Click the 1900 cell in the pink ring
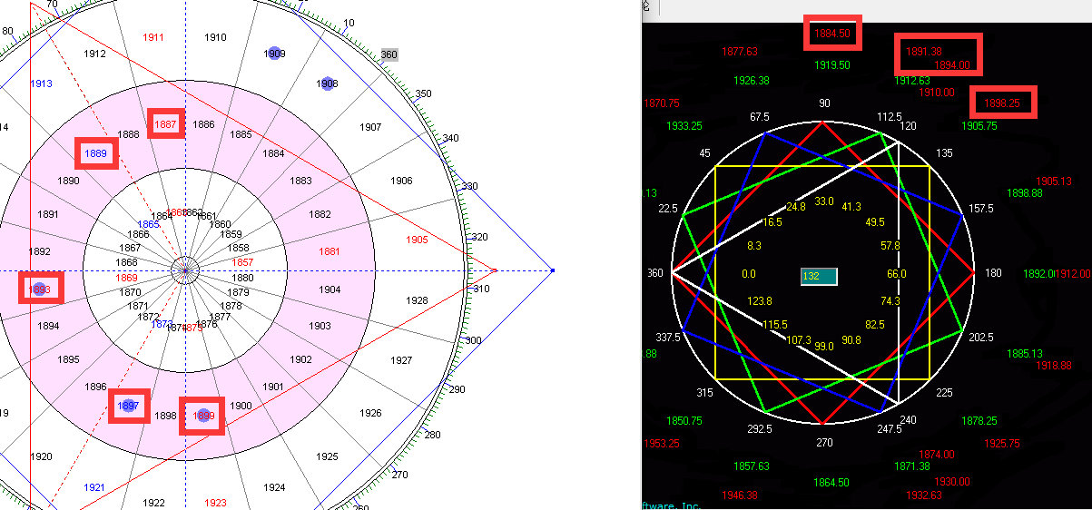The height and width of the screenshot is (510, 1092). tap(241, 406)
